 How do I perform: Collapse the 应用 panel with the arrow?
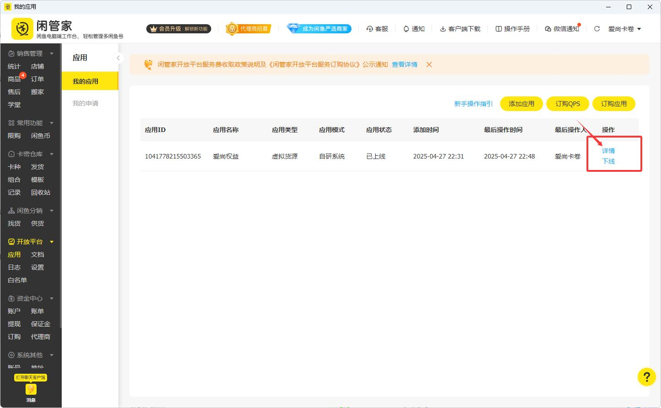pos(118,58)
